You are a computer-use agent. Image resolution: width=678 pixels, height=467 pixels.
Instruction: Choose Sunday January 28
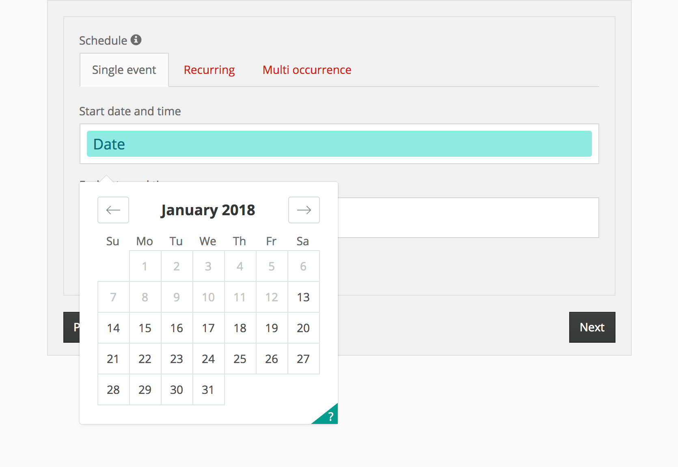pos(113,390)
